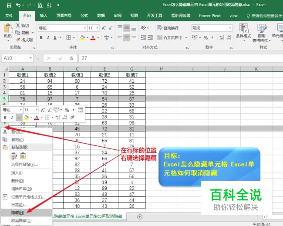Click the Format Painter brush in ribbon

click(18, 40)
